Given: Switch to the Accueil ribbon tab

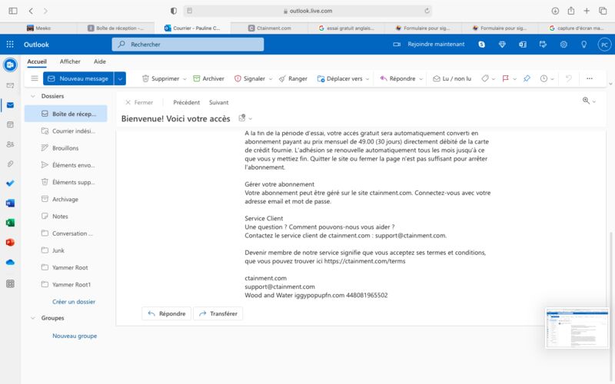Looking at the screenshot, I should [37, 61].
